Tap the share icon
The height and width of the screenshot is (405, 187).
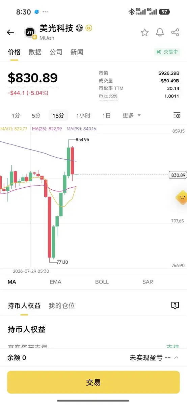pos(175,32)
